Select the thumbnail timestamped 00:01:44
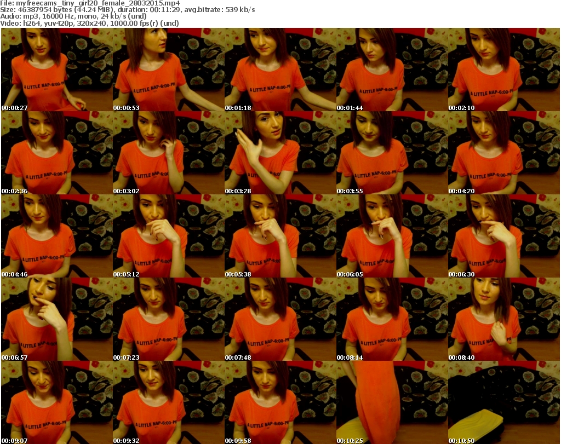 tap(392, 70)
